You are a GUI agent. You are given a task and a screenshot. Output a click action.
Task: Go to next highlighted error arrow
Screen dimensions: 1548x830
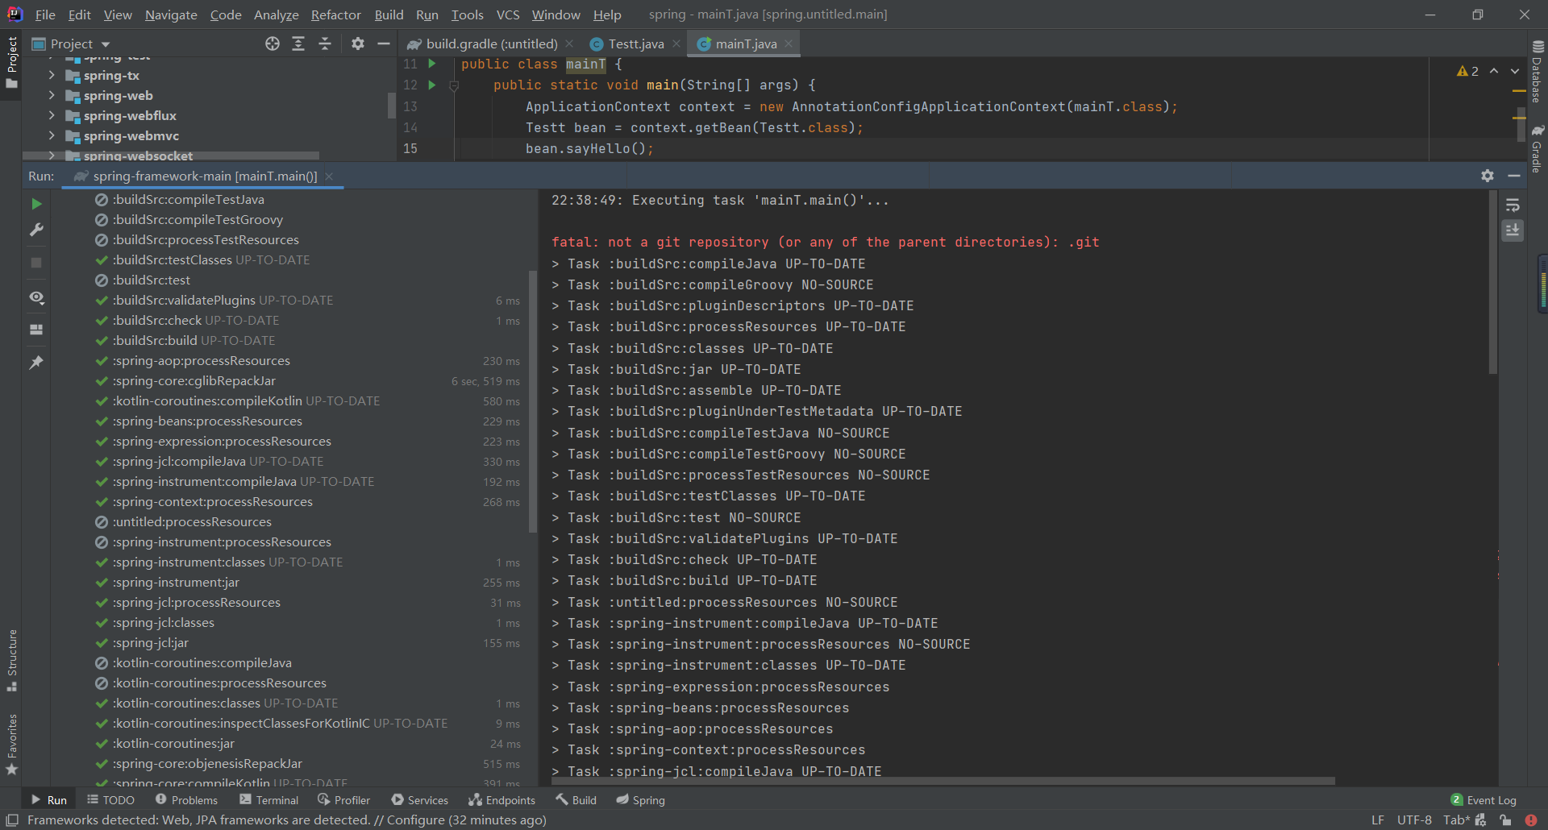point(1515,71)
